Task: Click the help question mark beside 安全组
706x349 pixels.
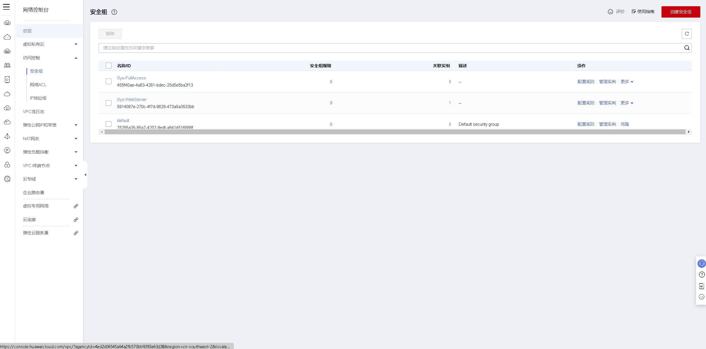Action: [x=114, y=12]
